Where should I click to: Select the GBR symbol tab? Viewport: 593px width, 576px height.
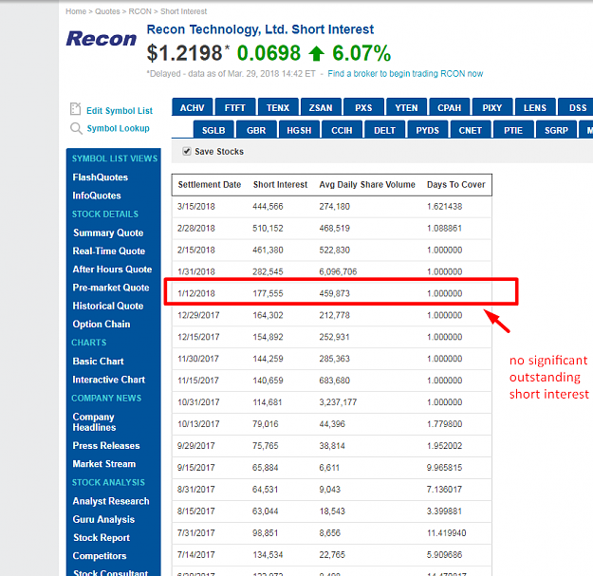[256, 130]
